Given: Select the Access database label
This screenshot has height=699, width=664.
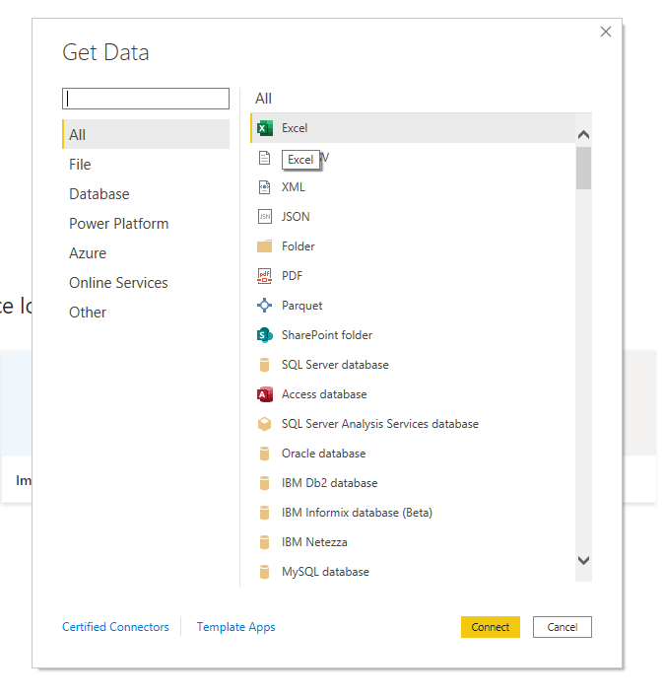Looking at the screenshot, I should click(324, 394).
